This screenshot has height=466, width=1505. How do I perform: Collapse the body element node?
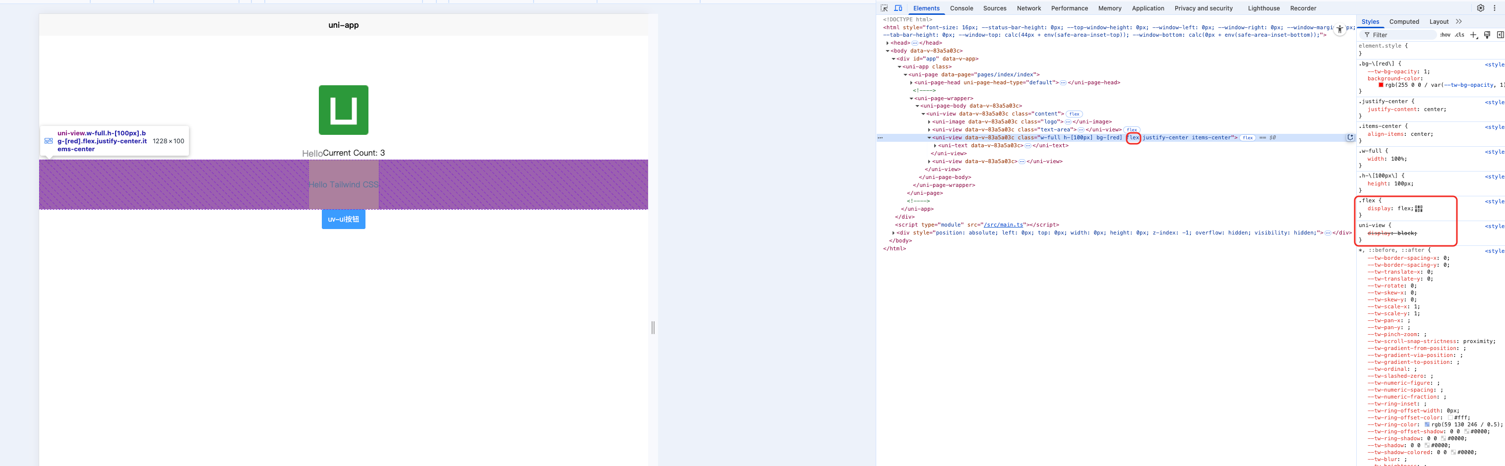[888, 51]
